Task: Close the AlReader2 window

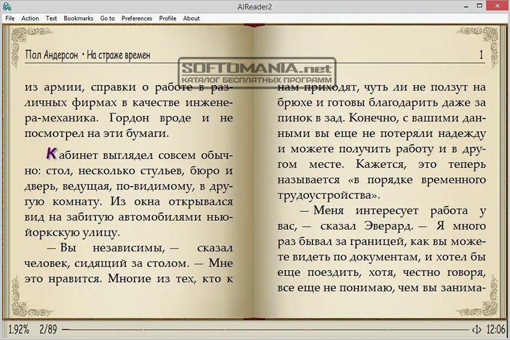Action: [497, 5]
